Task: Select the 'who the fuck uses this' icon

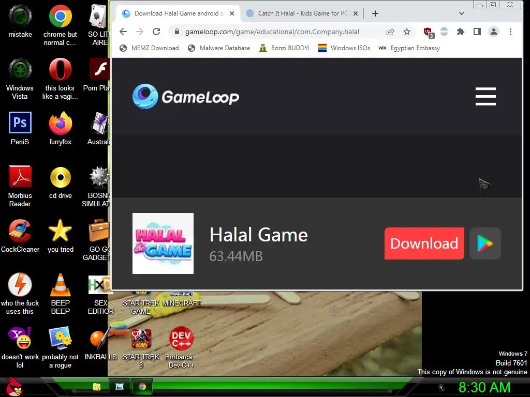Action: pos(20,294)
